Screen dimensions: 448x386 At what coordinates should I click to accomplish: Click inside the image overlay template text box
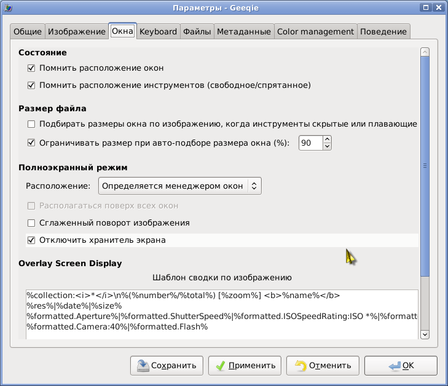tap(222, 314)
